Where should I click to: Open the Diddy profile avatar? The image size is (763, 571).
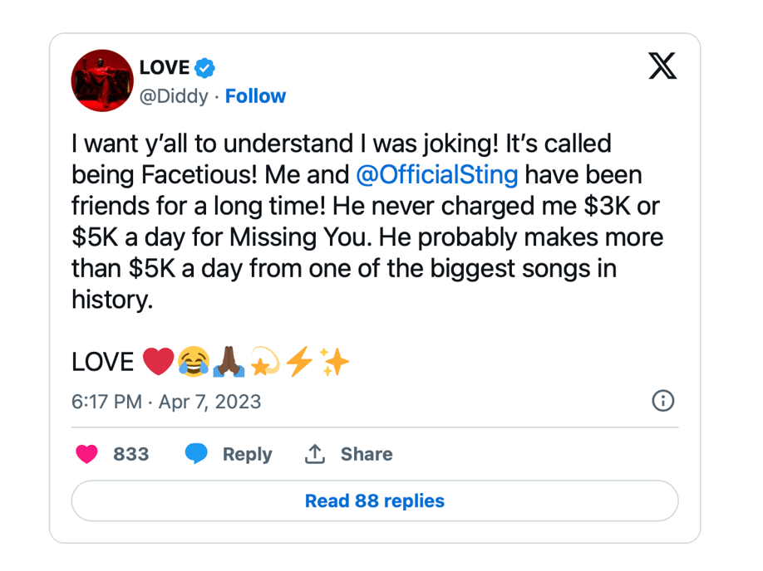click(102, 81)
